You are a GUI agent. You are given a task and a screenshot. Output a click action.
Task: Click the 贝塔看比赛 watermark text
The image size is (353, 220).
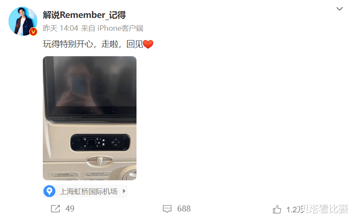click(324, 209)
